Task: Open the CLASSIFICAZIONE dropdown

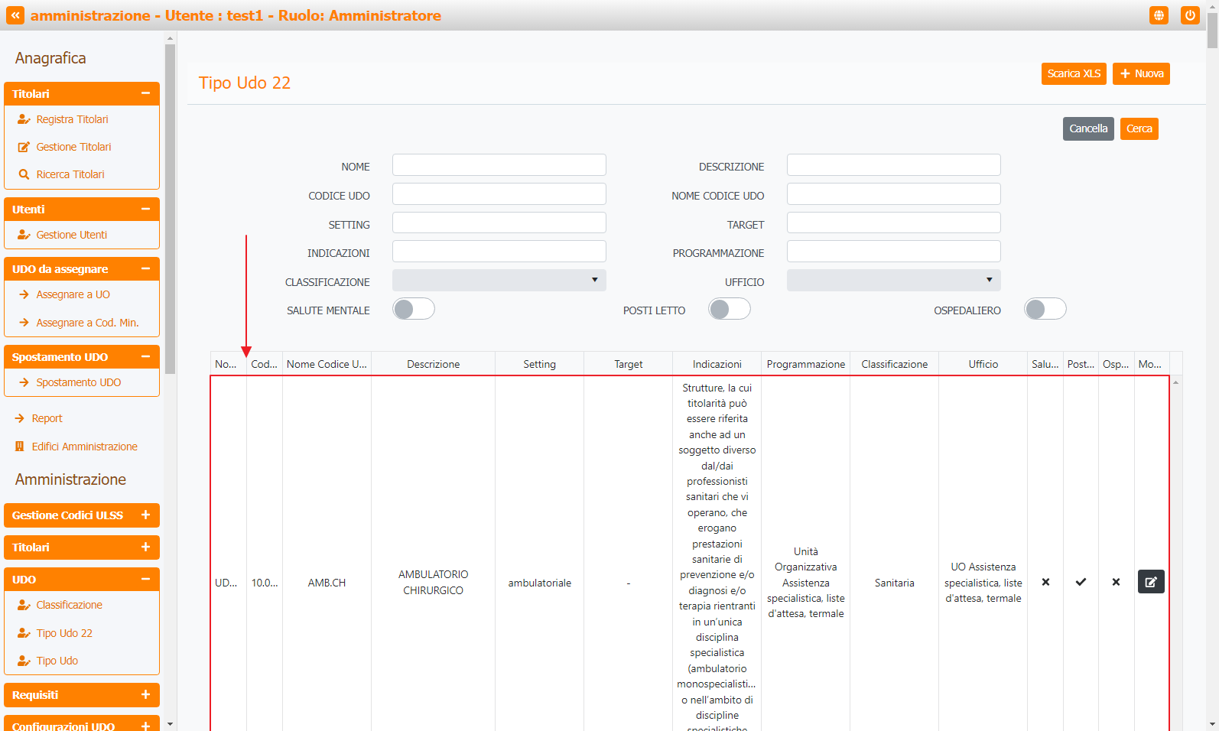Action: 499,281
